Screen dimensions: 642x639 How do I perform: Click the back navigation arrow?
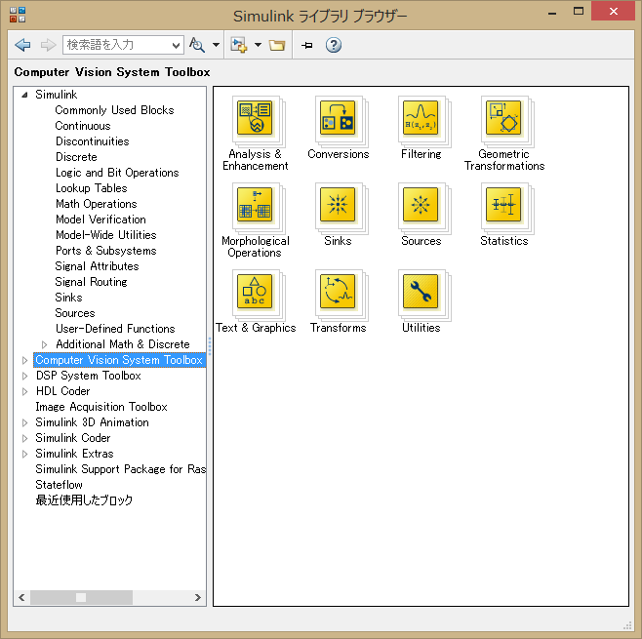click(22, 45)
